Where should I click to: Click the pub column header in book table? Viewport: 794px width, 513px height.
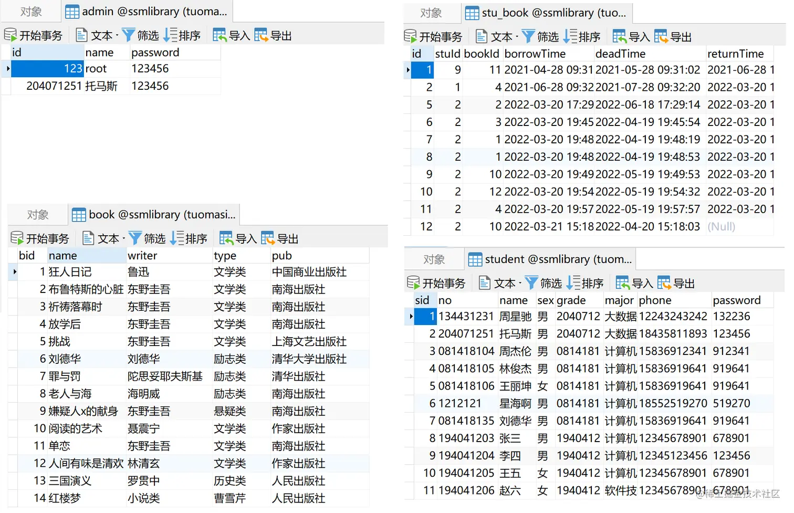coord(320,256)
